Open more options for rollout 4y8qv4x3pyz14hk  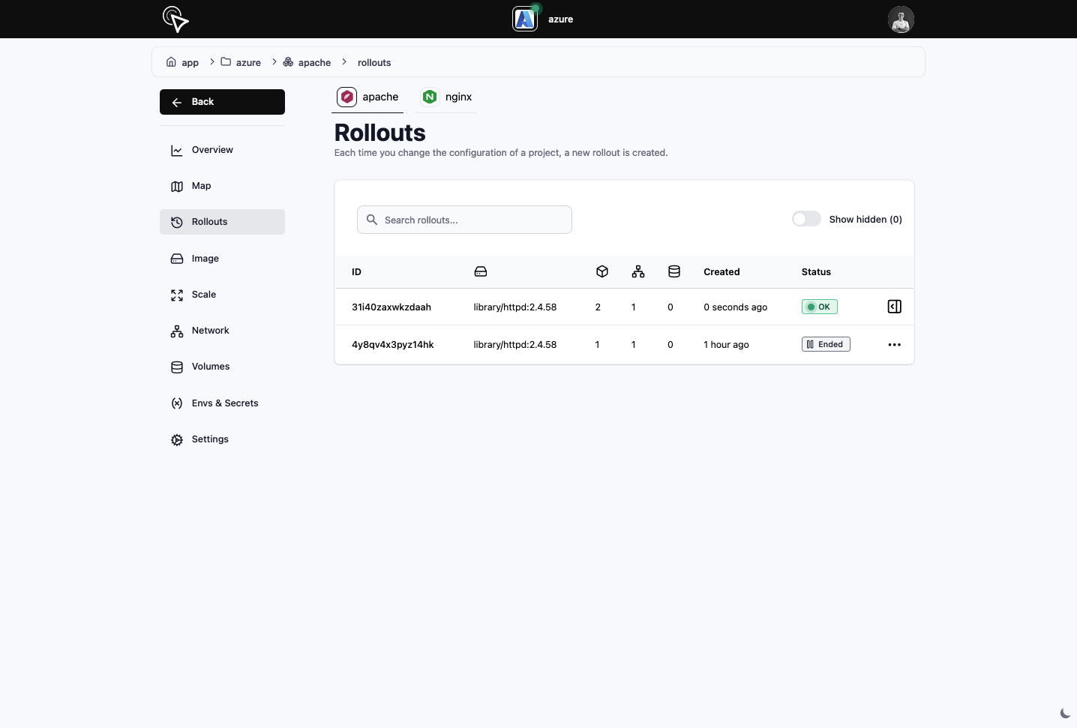pyautogui.click(x=894, y=345)
